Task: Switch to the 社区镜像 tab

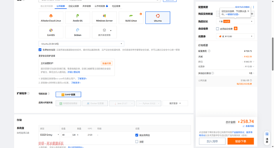Action: coord(116,6)
